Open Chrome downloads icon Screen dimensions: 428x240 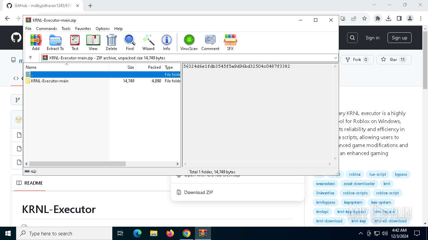tap(389, 19)
